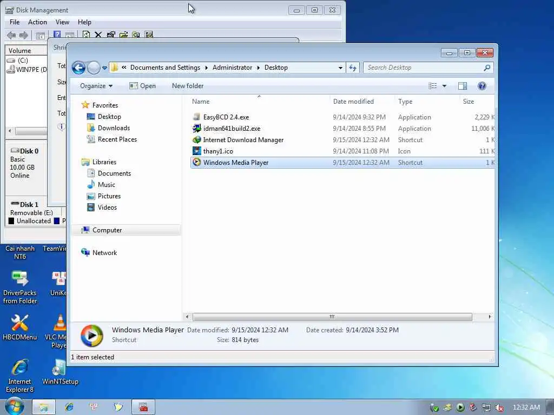Open DriverPacks from Folder desktop icon
This screenshot has width=554, height=415.
(20, 286)
